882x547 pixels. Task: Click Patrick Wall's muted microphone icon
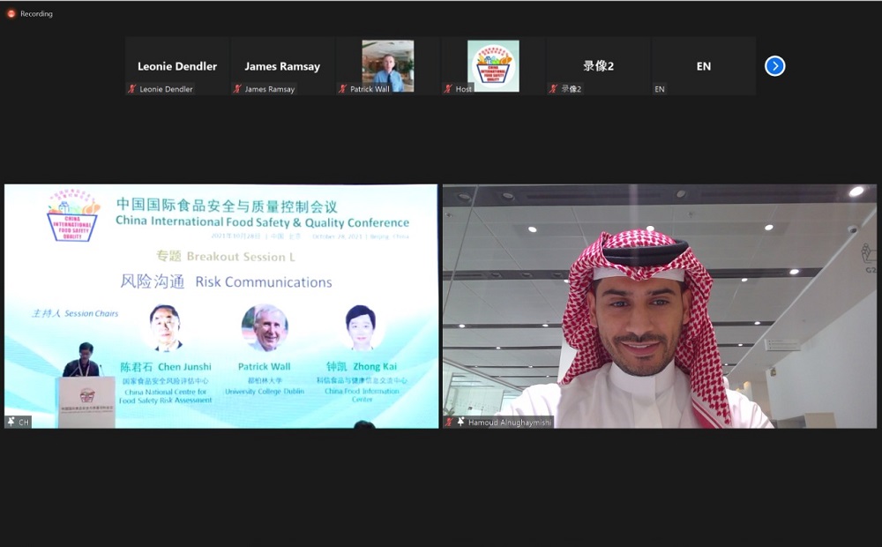coord(343,89)
